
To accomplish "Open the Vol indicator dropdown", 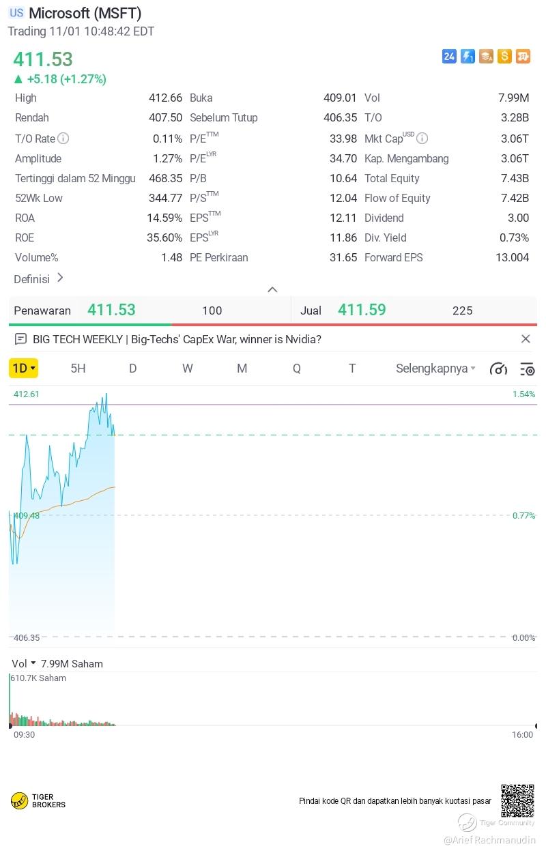I will (x=24, y=663).
